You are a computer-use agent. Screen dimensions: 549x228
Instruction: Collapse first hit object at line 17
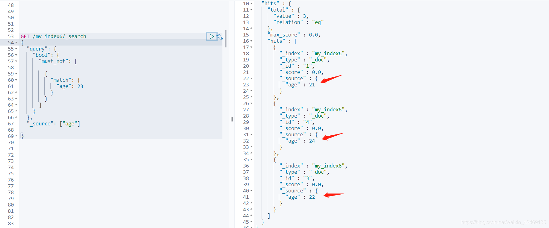[x=251, y=47]
